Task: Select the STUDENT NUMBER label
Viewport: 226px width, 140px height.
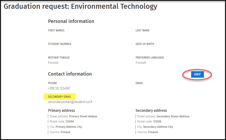Action: point(59,44)
